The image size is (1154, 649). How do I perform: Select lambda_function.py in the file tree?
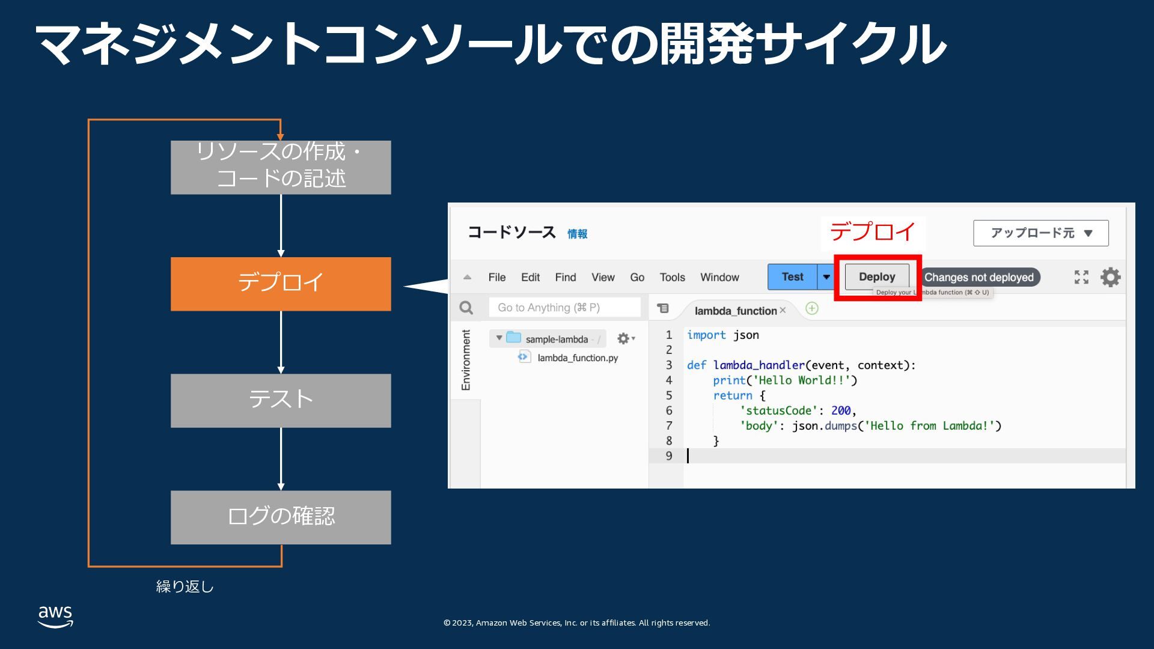(x=577, y=358)
